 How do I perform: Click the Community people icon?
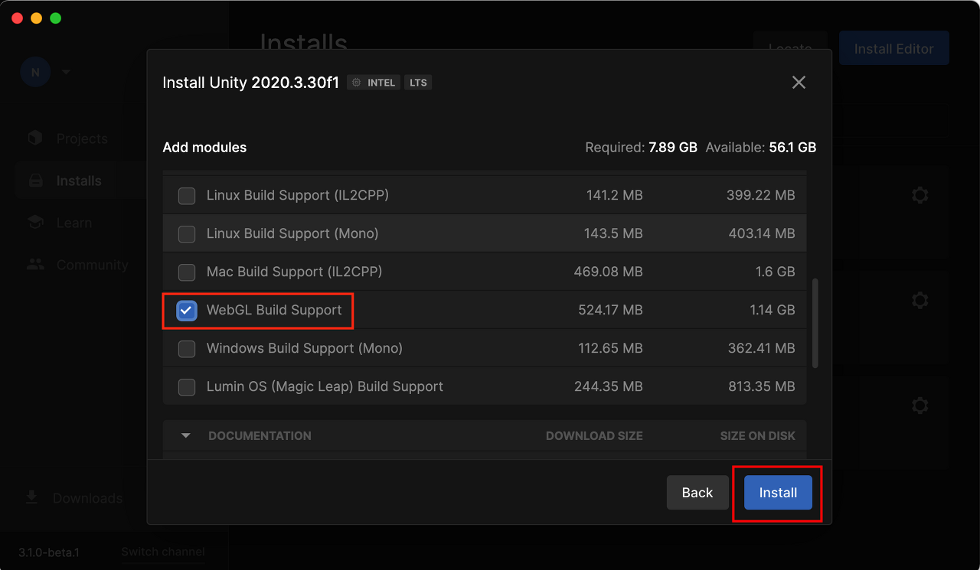34,265
